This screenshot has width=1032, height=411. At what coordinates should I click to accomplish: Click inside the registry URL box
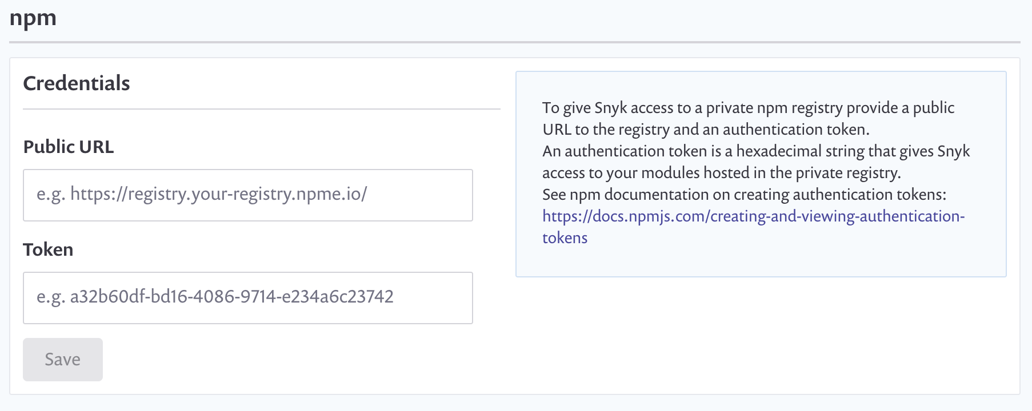pos(247,195)
